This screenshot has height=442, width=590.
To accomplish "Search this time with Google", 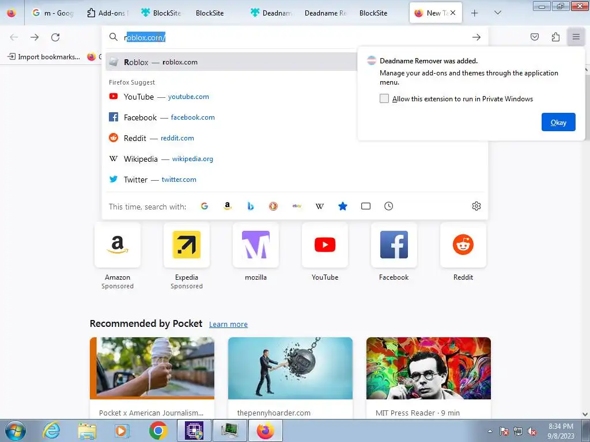I will pos(205,206).
